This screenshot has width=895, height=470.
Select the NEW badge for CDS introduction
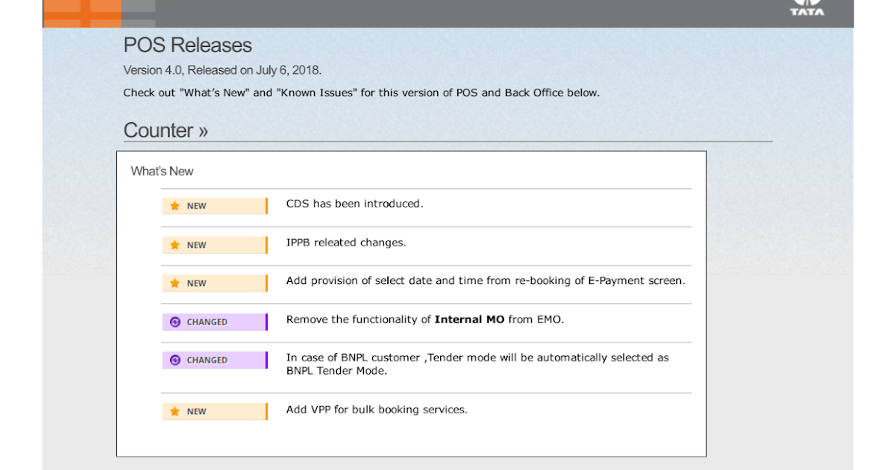[211, 205]
